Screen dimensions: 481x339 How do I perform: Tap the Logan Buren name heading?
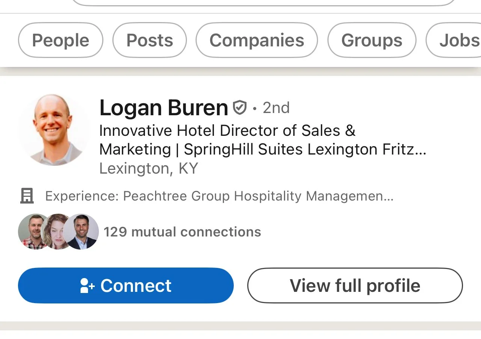[x=164, y=108]
